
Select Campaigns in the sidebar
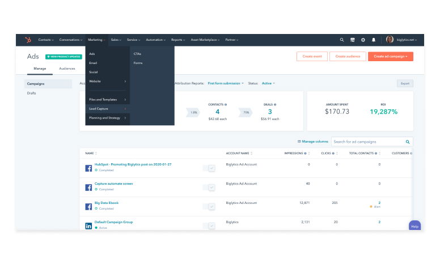click(48, 84)
